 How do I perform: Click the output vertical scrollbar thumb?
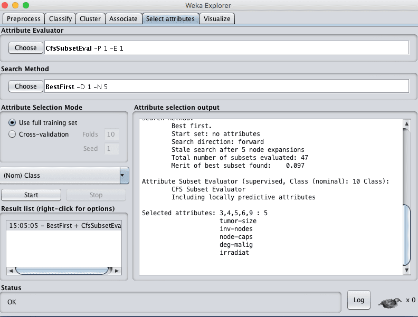click(406, 234)
